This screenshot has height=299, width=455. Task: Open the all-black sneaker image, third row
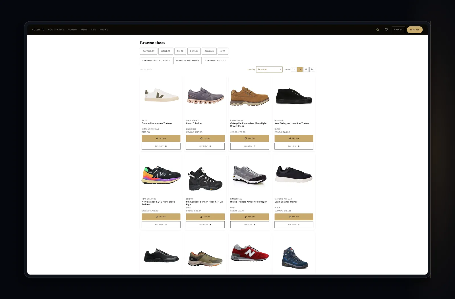tap(161, 256)
